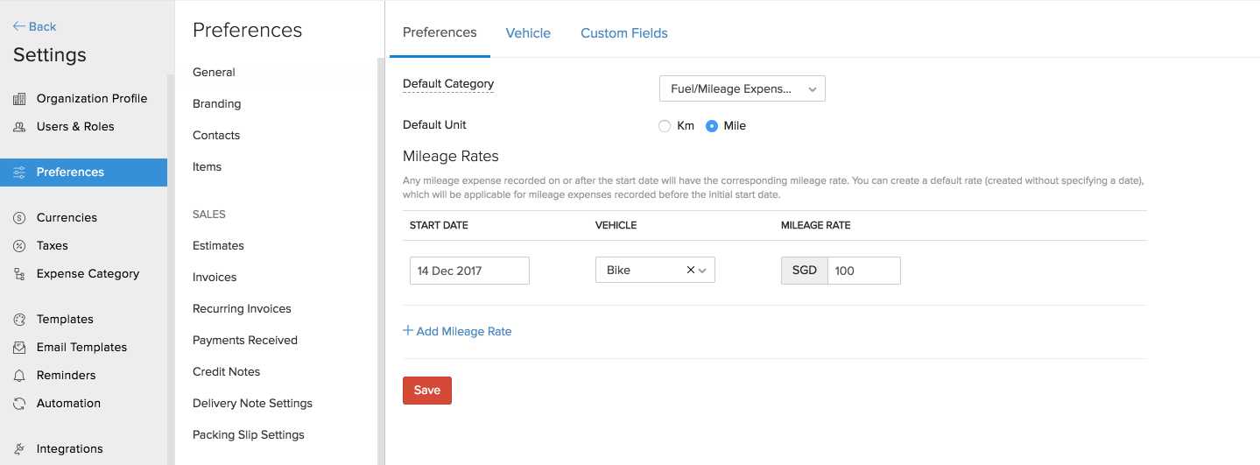Click the Reminders bell icon

19,376
